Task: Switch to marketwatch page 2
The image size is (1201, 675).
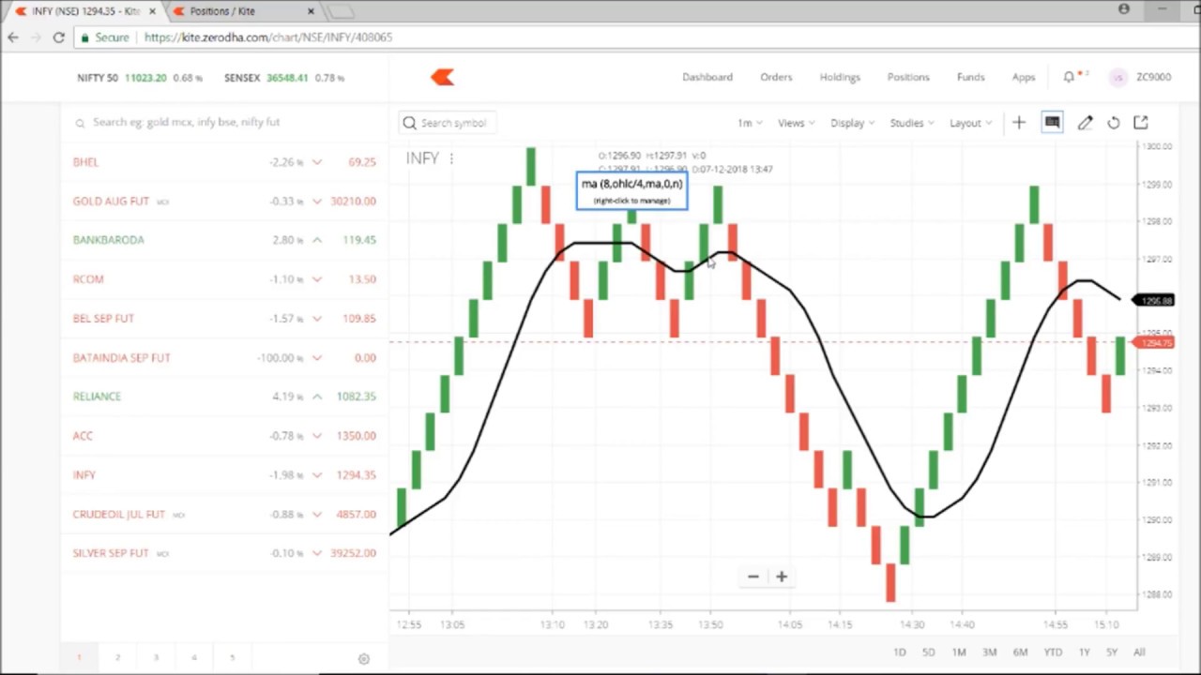Action: point(117,658)
